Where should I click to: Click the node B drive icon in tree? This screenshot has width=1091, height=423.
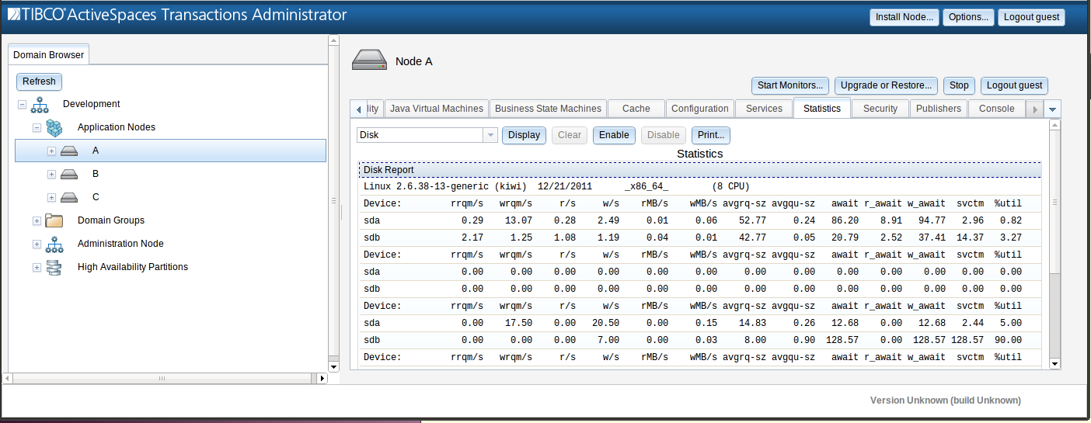(x=69, y=174)
